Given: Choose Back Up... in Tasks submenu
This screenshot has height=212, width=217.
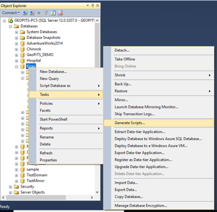Looking at the screenshot, I should (x=159, y=84).
